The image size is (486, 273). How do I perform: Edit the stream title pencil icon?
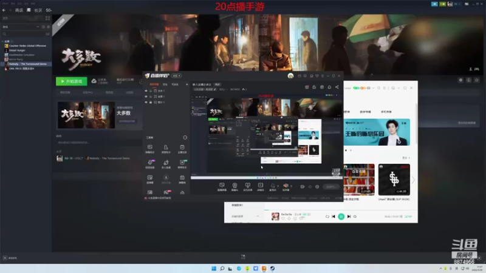[x=215, y=89]
